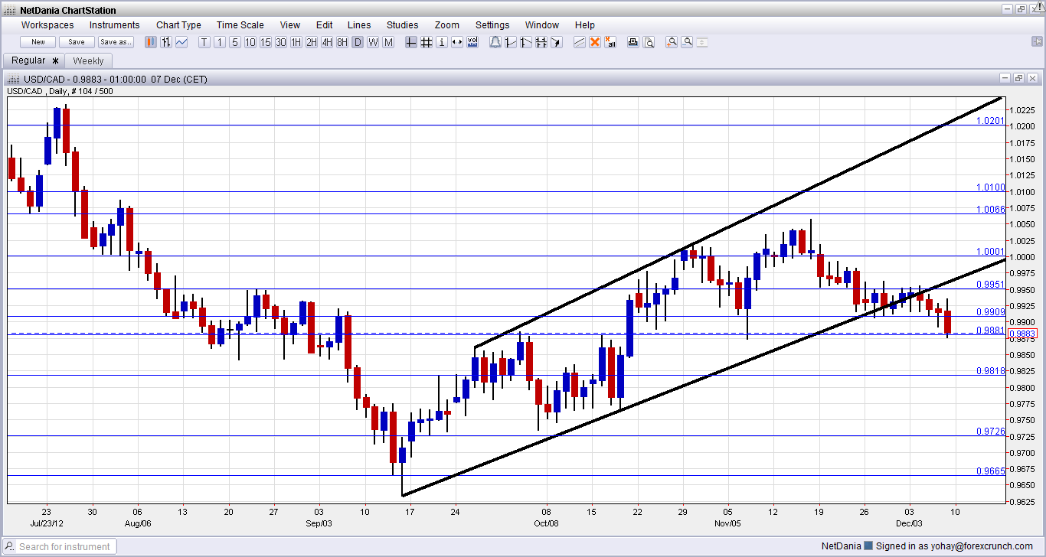The image size is (1046, 557).
Task: Open the Instruments menu
Action: click(115, 25)
